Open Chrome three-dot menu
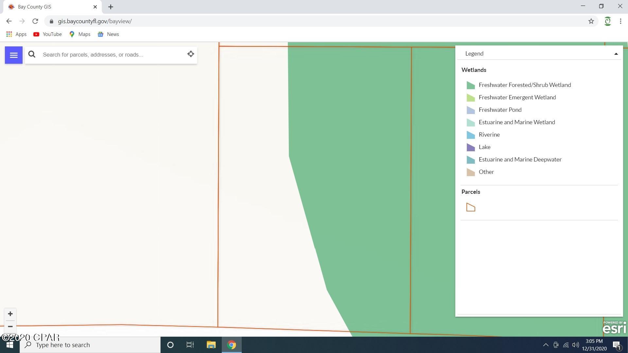This screenshot has height=353, width=628. click(x=620, y=21)
